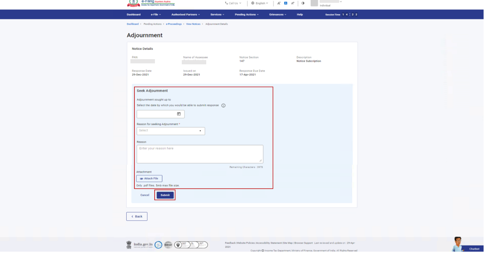Open the English language dropdown
Image resolution: width=485 pixels, height=254 pixels.
[x=260, y=3]
